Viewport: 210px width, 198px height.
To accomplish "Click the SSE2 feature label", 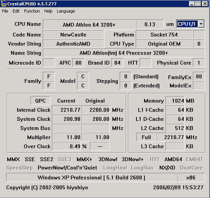I will [x=47, y=159].
